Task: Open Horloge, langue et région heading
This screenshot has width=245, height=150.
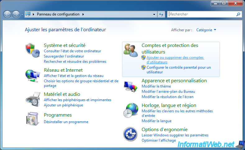Action: (x=169, y=105)
